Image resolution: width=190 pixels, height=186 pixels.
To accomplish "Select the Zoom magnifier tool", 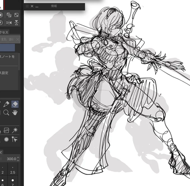I will (6, 113).
